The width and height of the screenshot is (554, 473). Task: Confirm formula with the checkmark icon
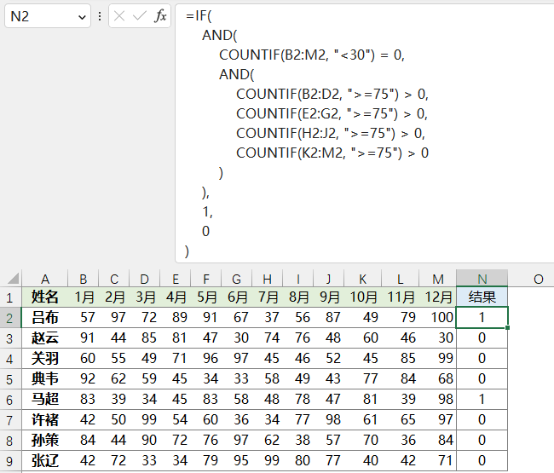pyautogui.click(x=139, y=16)
